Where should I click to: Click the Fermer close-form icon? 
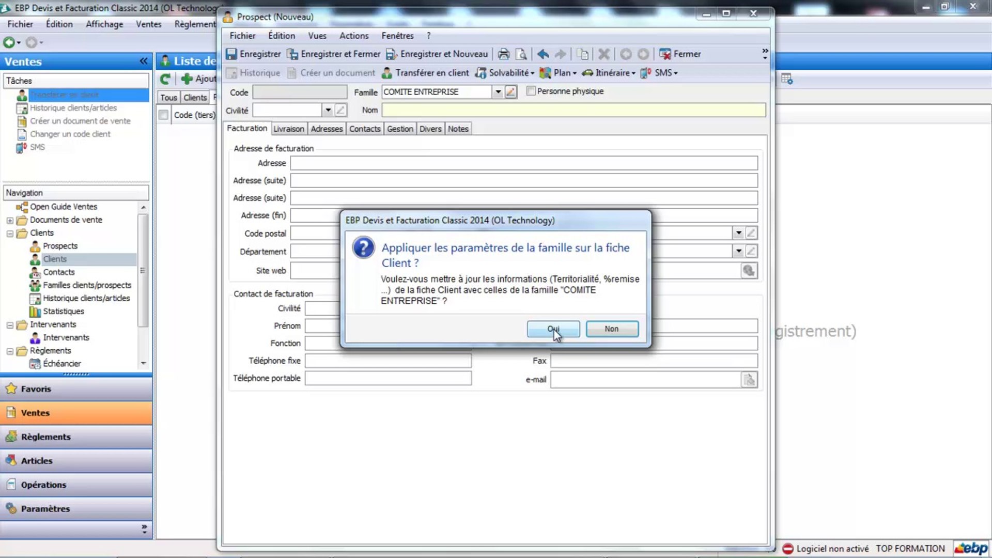click(665, 54)
